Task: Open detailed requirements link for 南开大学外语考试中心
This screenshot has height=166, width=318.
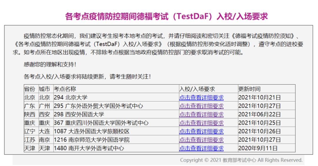Action: (201, 148)
